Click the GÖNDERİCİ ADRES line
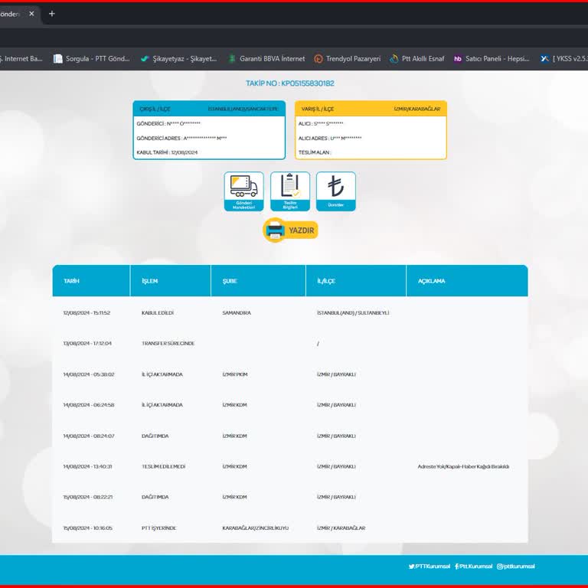 point(181,138)
